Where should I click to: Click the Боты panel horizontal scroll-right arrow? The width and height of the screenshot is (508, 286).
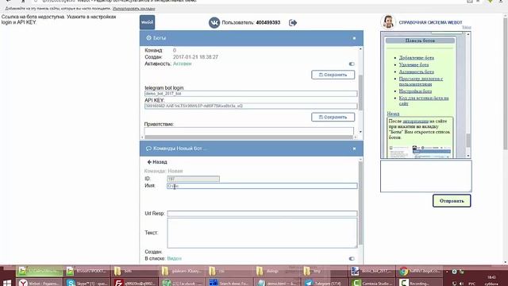click(x=356, y=137)
